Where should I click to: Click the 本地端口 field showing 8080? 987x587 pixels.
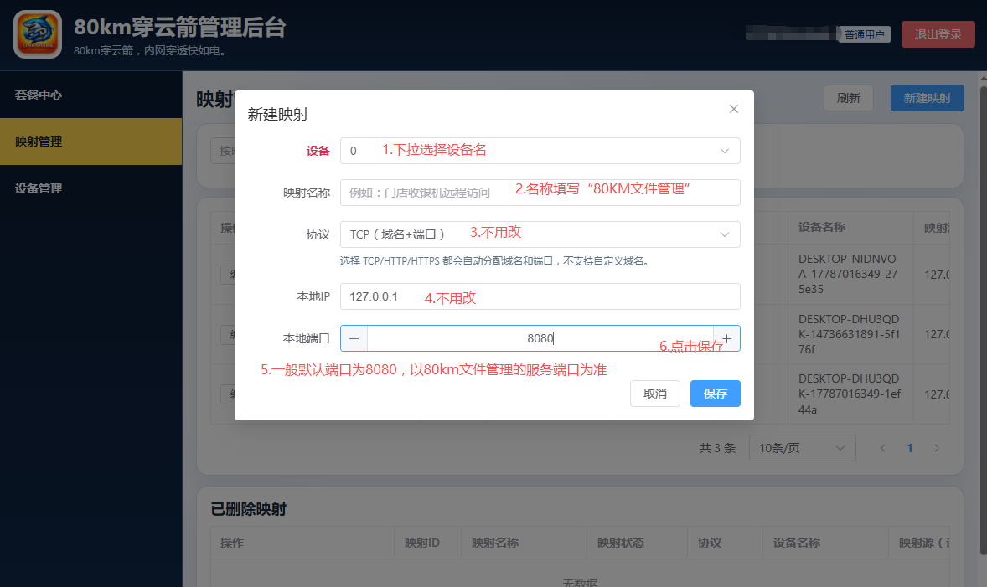tap(540, 338)
